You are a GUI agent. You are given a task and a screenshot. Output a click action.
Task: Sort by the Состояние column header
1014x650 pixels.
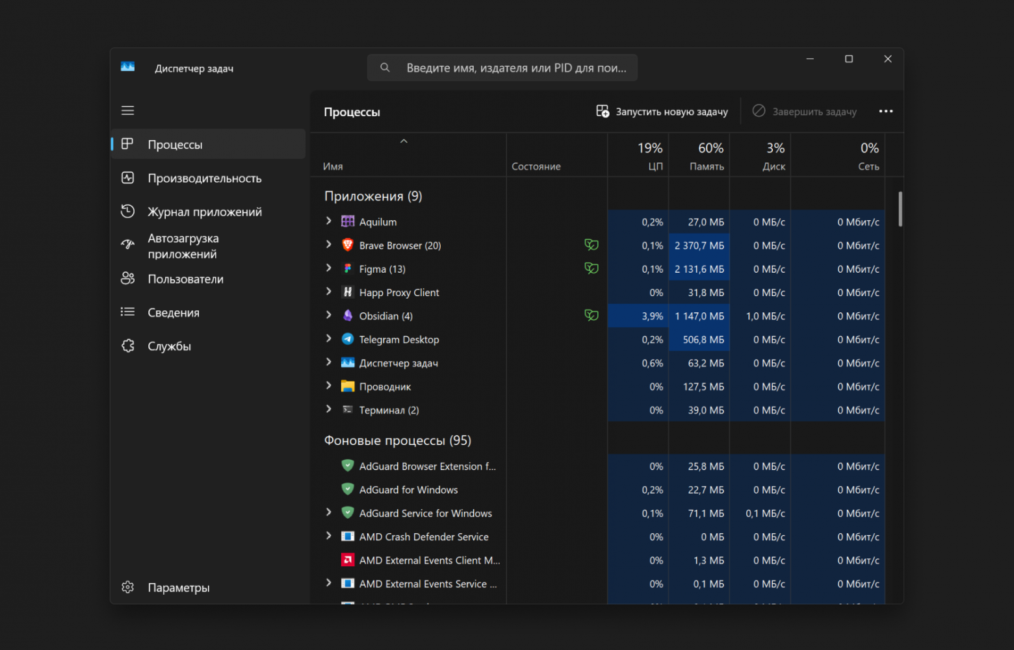click(557, 155)
